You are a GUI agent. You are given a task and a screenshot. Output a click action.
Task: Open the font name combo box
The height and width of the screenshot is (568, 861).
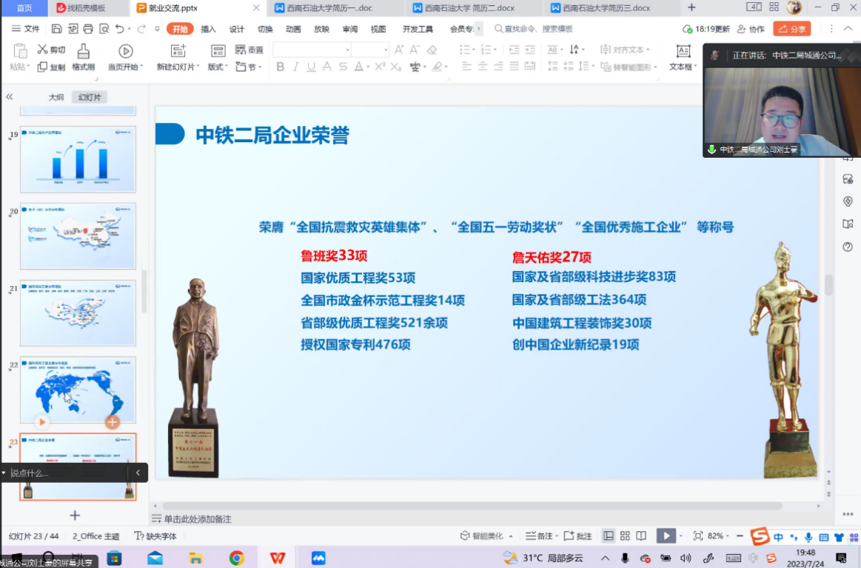point(312,50)
